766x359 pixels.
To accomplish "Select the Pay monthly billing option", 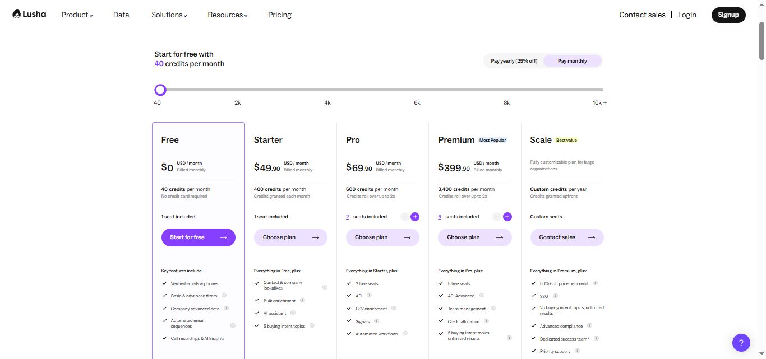I will click(572, 60).
